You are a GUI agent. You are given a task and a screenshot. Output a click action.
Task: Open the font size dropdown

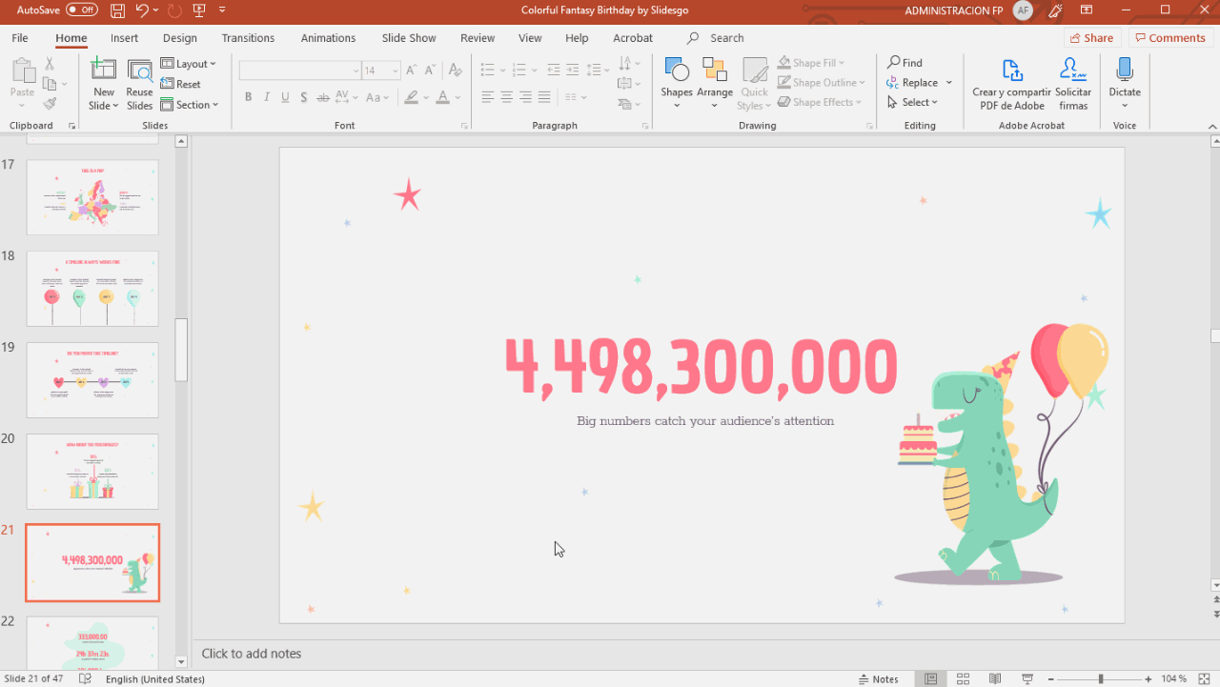point(395,70)
